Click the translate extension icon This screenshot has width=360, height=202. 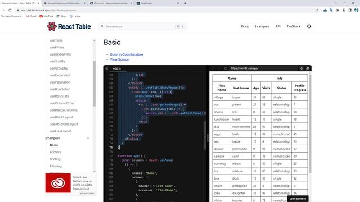coord(331,10)
